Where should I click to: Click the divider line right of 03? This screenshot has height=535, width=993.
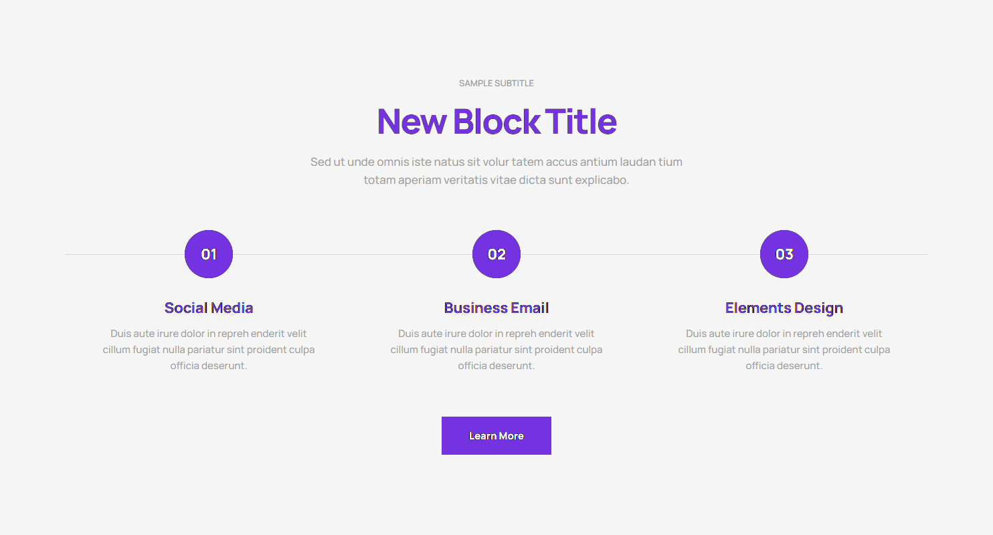[868, 255]
